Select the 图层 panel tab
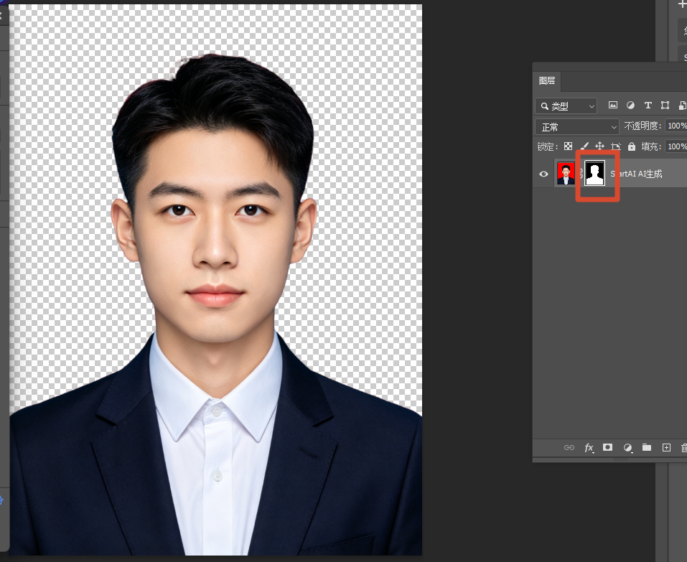The height and width of the screenshot is (562, 687). click(x=547, y=80)
